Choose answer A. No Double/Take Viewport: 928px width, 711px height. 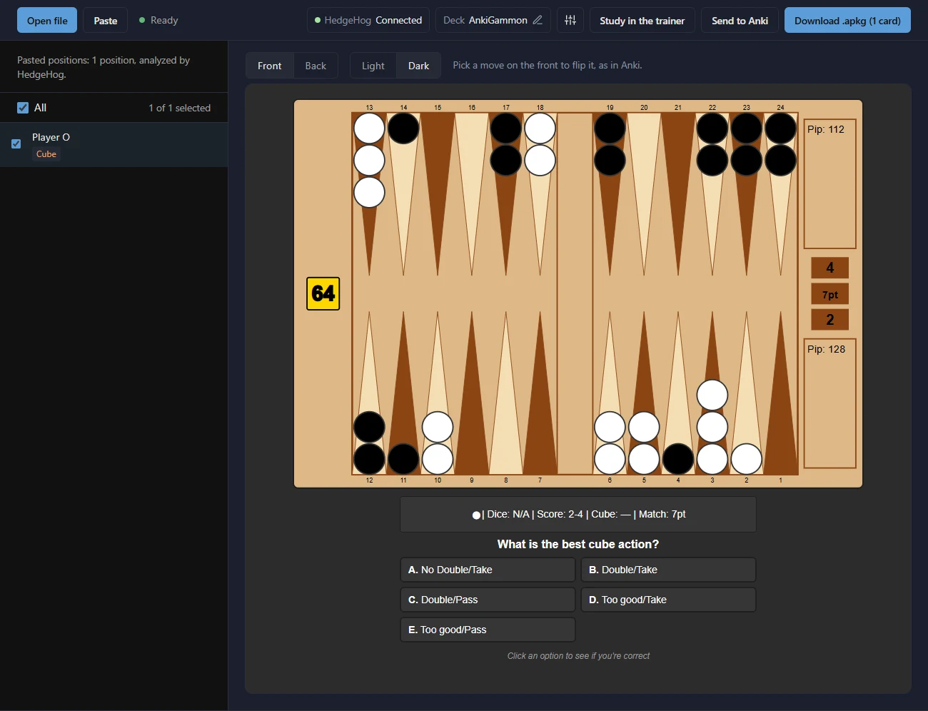(x=488, y=570)
